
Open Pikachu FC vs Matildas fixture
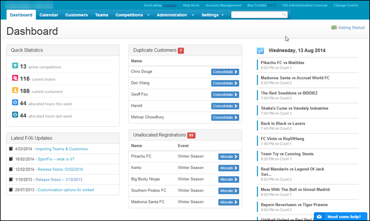click(283, 63)
